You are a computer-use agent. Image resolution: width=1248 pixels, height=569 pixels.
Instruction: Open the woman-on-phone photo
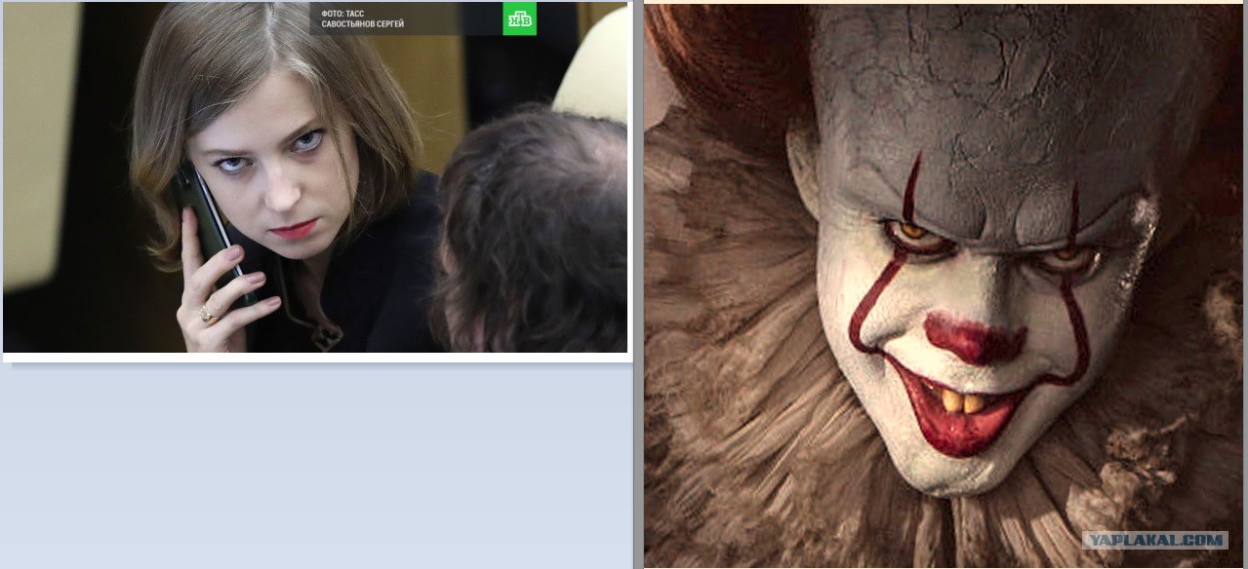(x=315, y=177)
